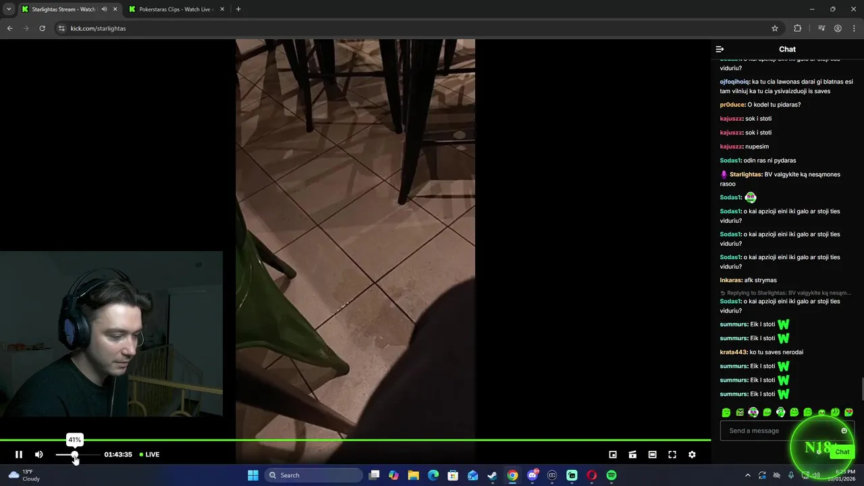Click the webcam overlay of the streamer
864x486 pixels.
pos(111,333)
